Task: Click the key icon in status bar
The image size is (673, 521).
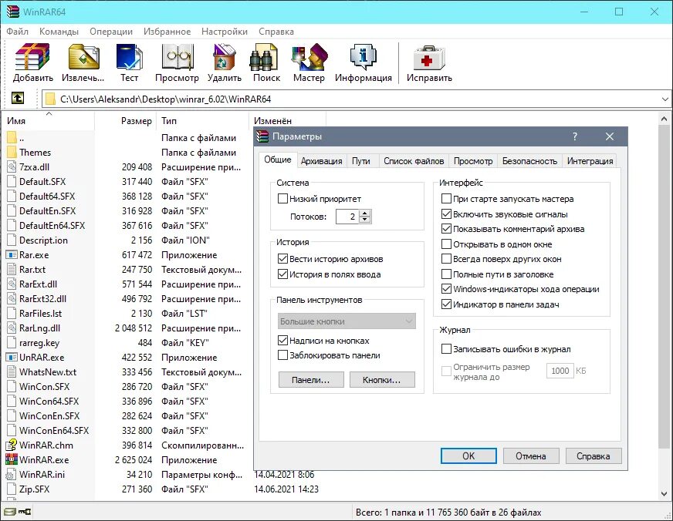Action: coord(25,512)
